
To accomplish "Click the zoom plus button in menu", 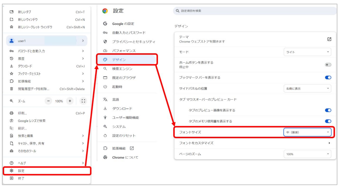I will pyautogui.click(x=70, y=101).
